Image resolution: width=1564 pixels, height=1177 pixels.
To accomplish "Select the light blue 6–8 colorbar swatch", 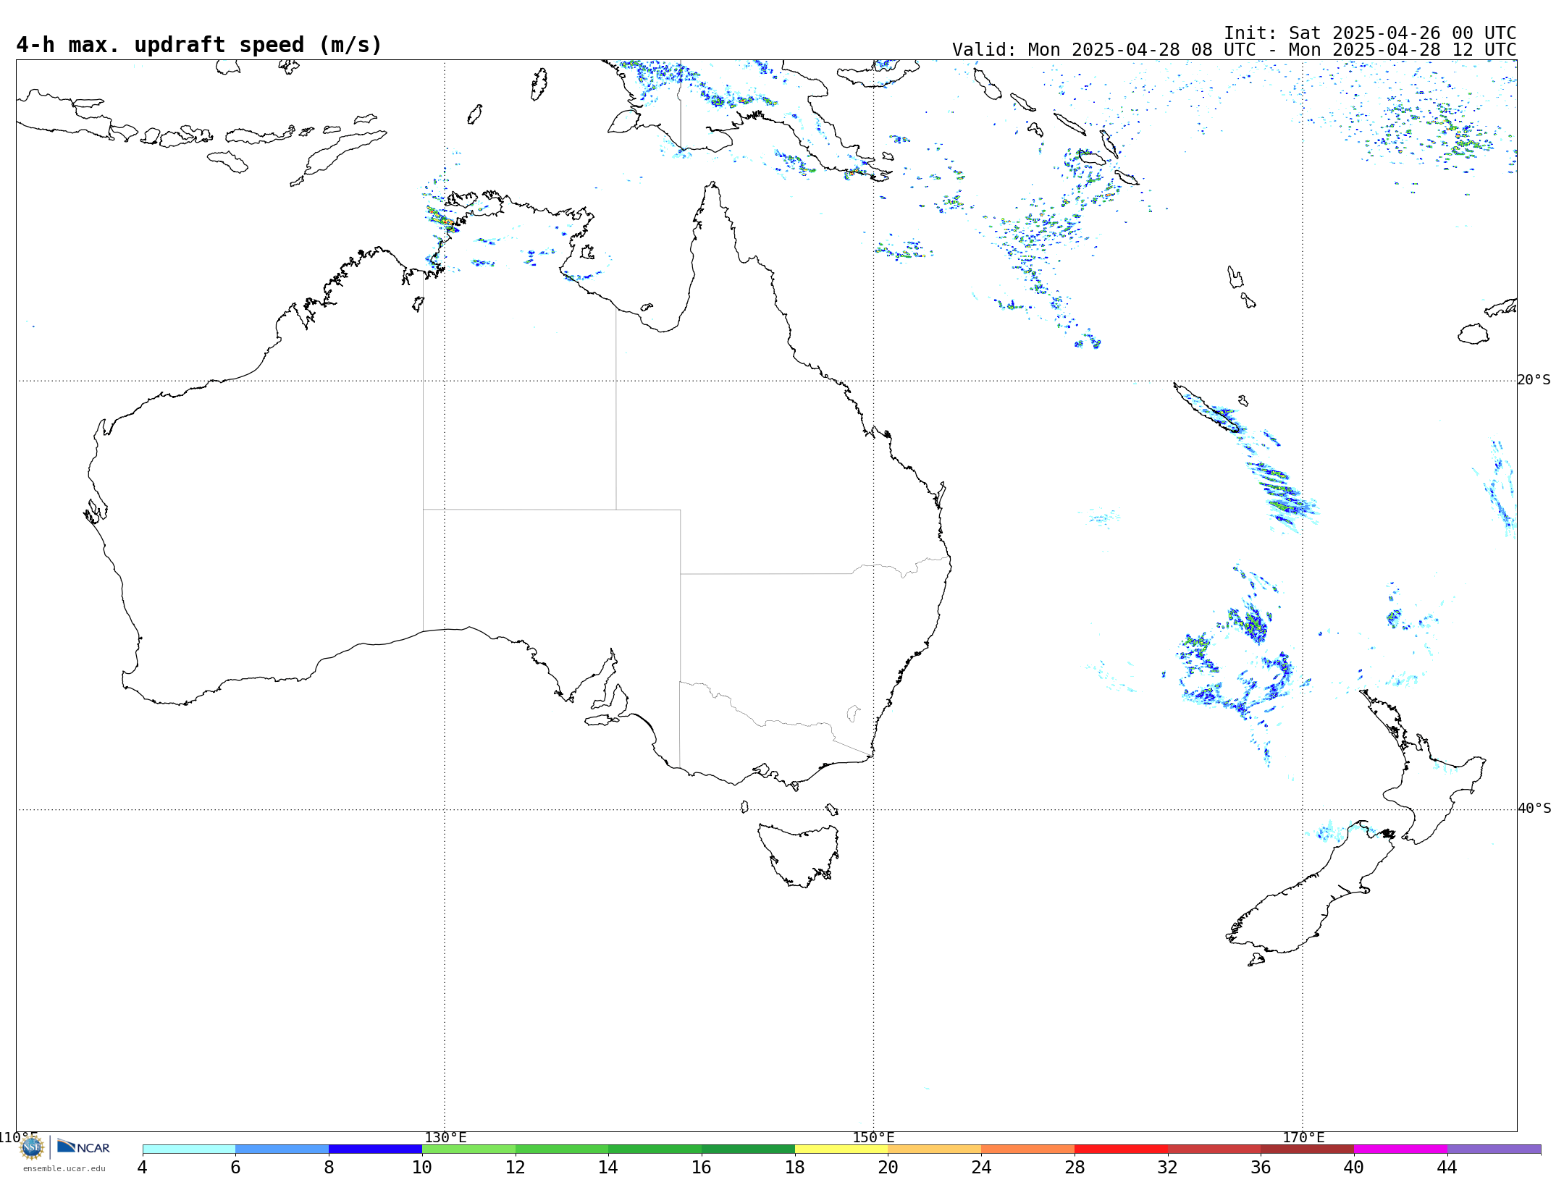I will 282,1149.
